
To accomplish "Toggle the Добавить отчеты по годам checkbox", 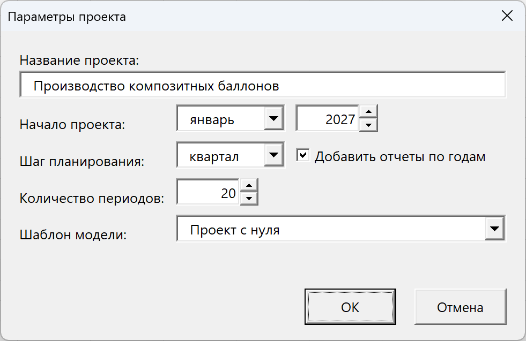I will [x=303, y=155].
